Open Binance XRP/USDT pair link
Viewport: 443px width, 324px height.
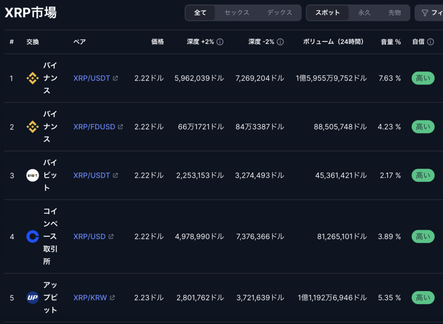92,78
